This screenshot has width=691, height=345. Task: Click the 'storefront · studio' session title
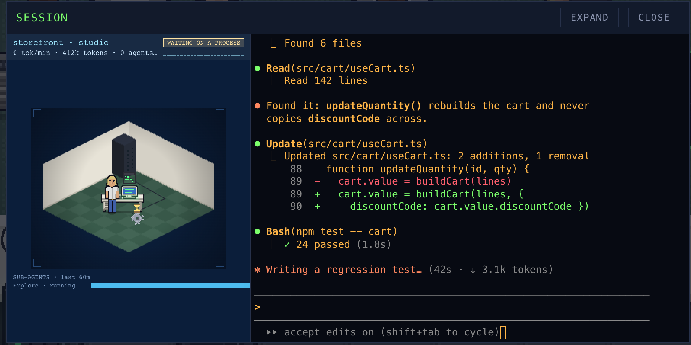tap(61, 43)
